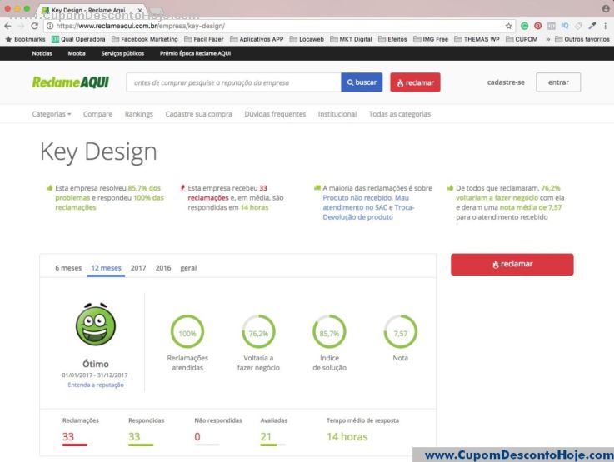Click the 7,57 Nota gauge
This screenshot has height=462, width=614.
click(x=400, y=332)
